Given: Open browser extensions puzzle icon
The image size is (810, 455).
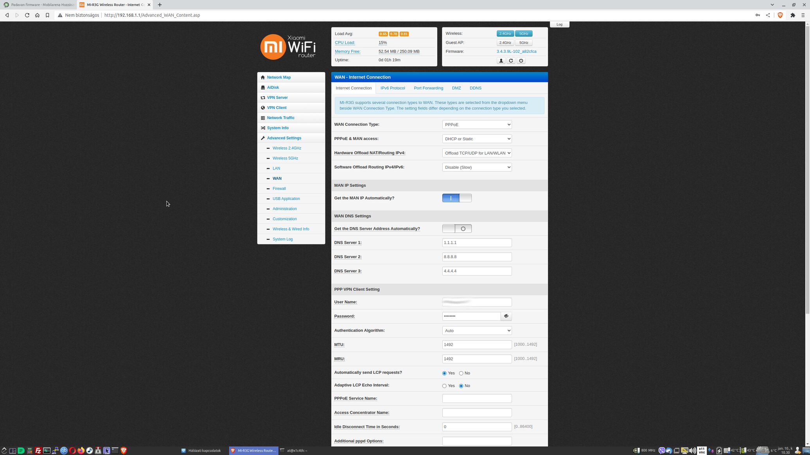Looking at the screenshot, I should [792, 15].
